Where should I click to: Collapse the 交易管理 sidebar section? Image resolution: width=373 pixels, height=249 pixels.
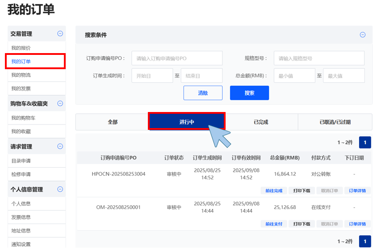pyautogui.click(x=60, y=33)
